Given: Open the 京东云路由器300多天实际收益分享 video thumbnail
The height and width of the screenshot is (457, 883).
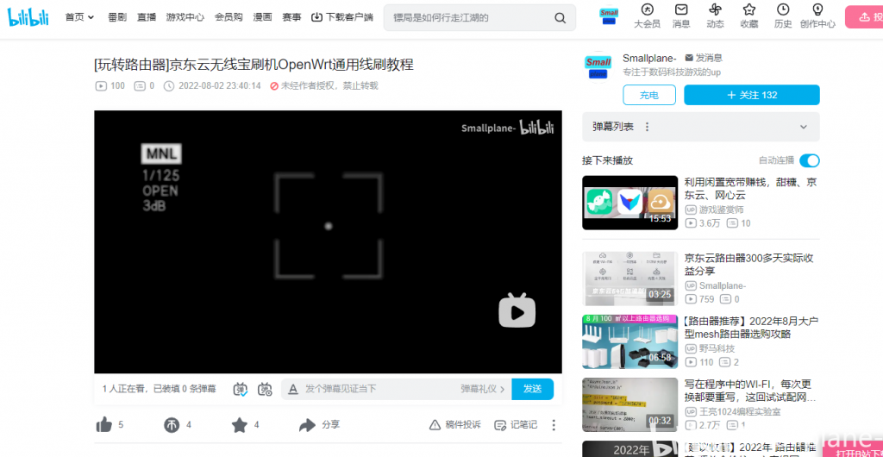Looking at the screenshot, I should tap(629, 278).
